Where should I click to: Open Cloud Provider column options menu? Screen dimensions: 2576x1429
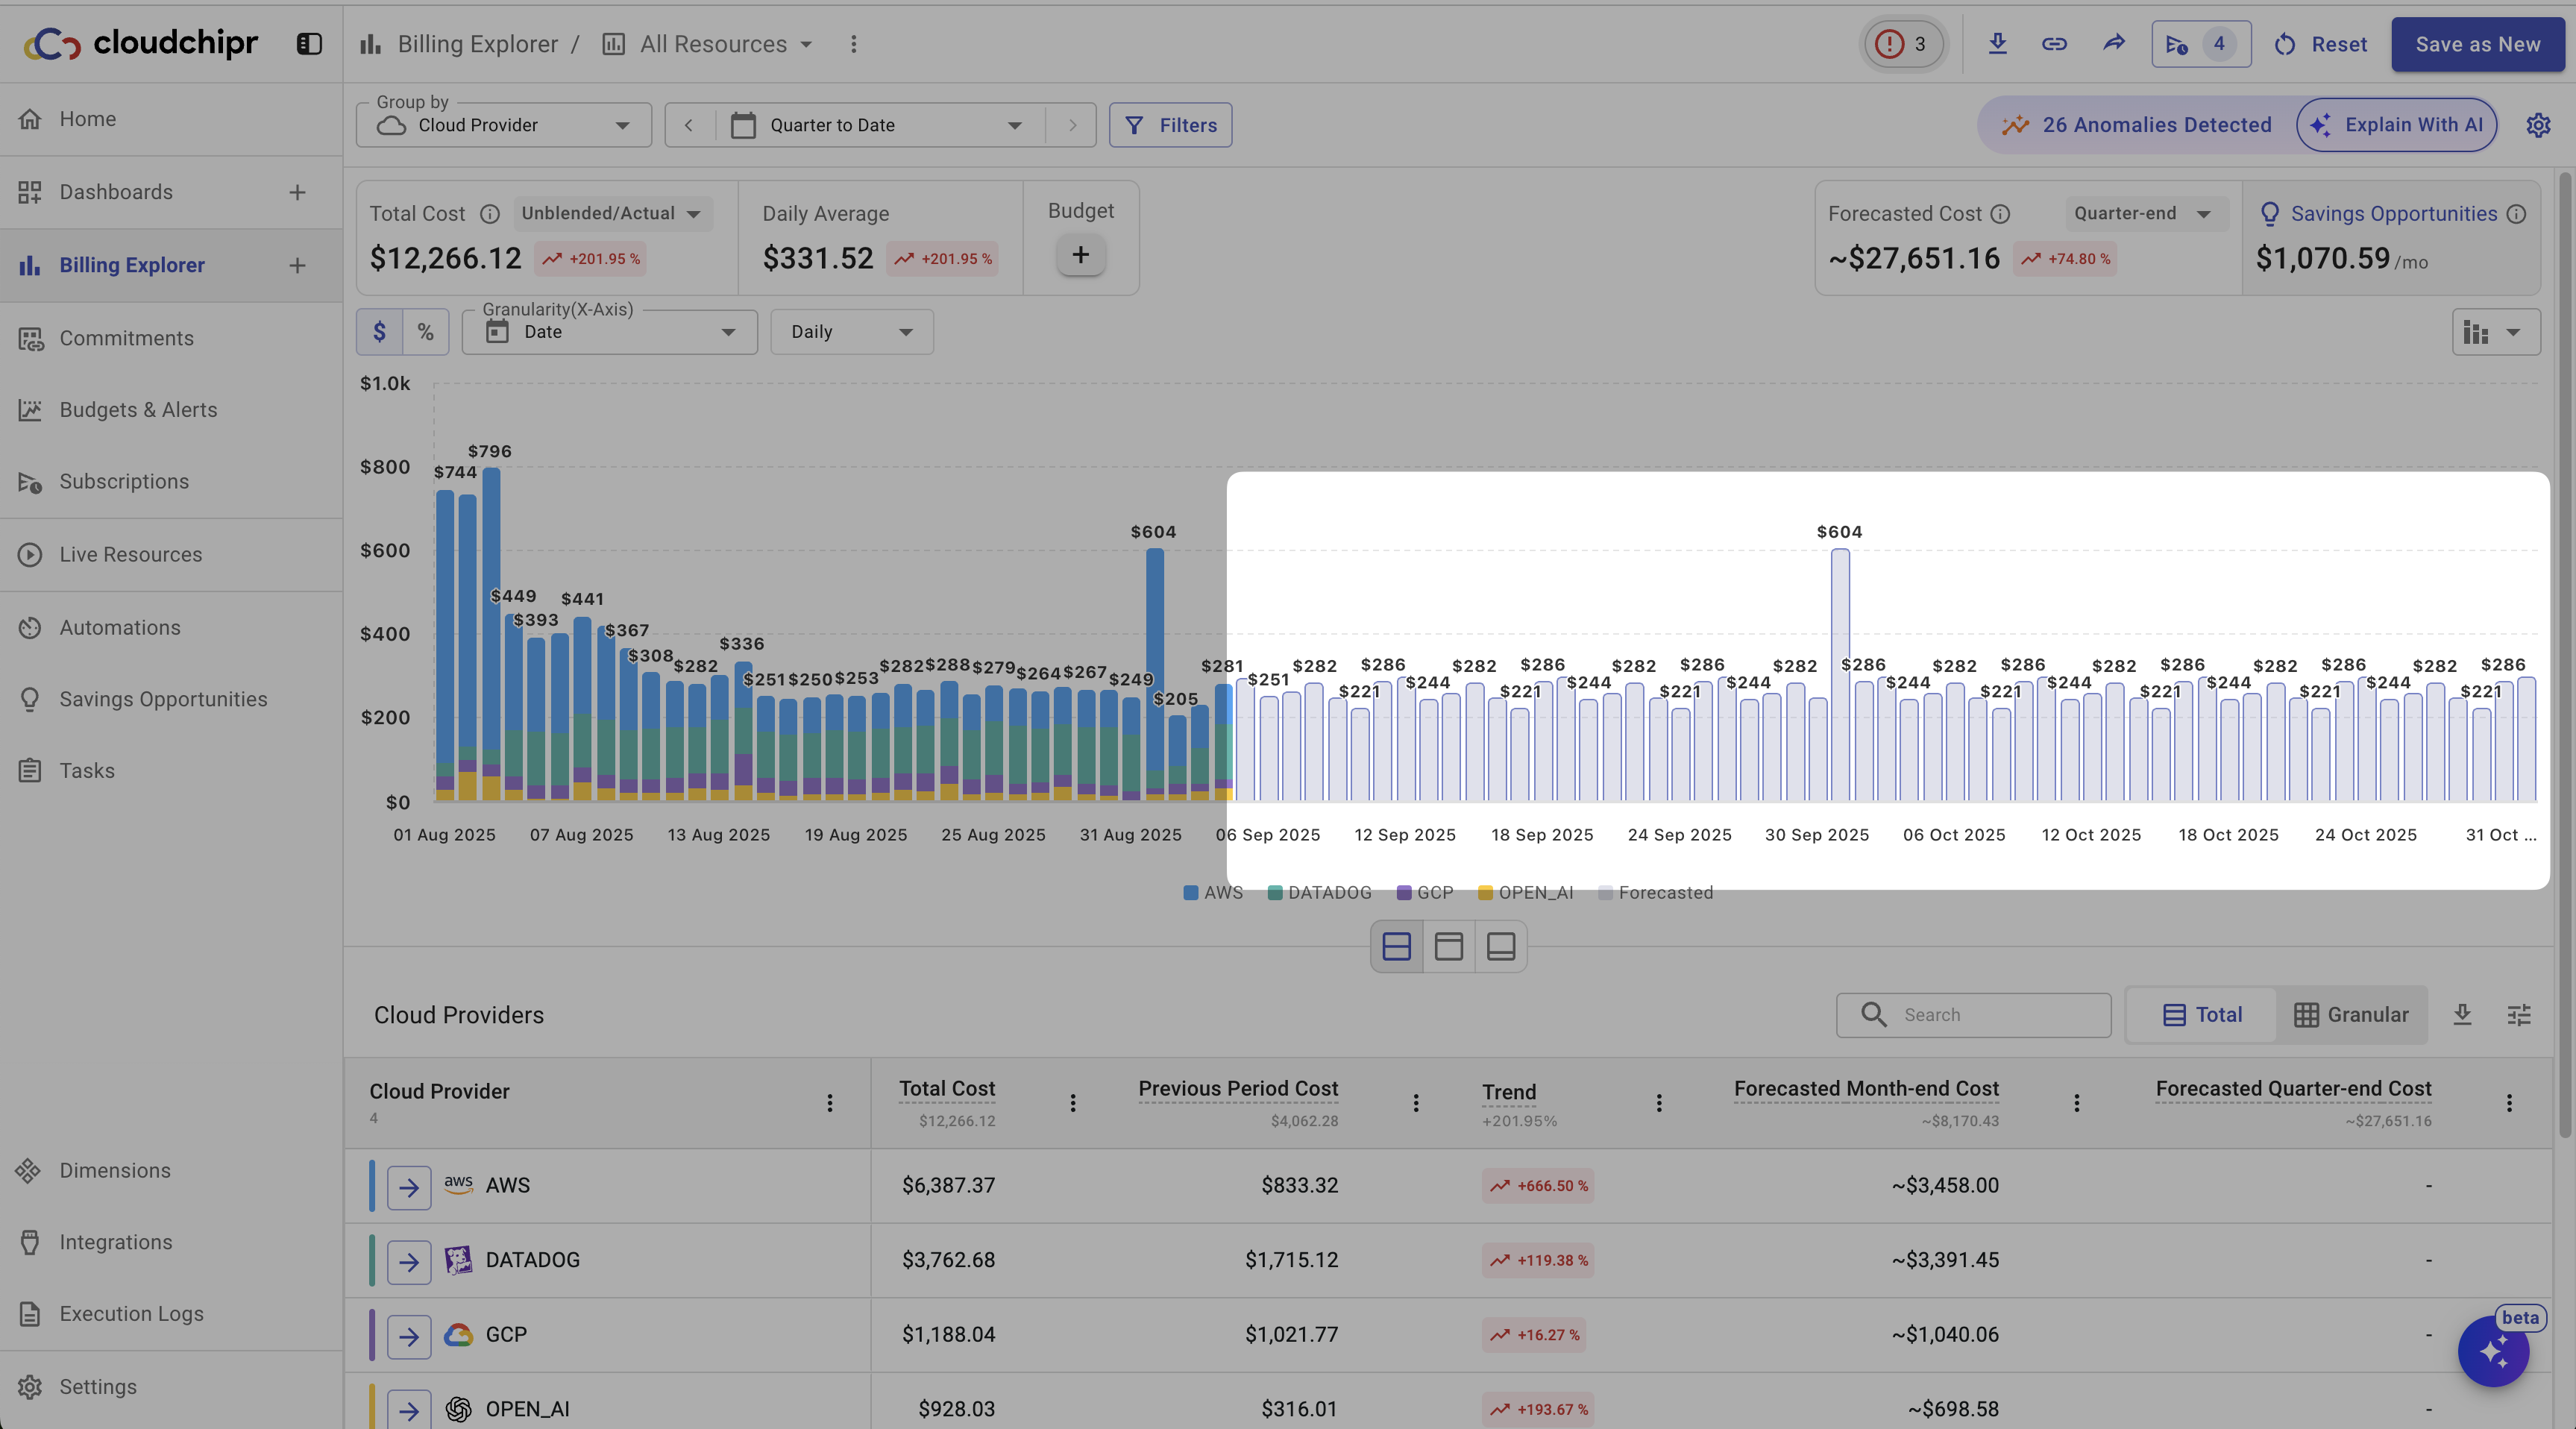click(x=829, y=1103)
